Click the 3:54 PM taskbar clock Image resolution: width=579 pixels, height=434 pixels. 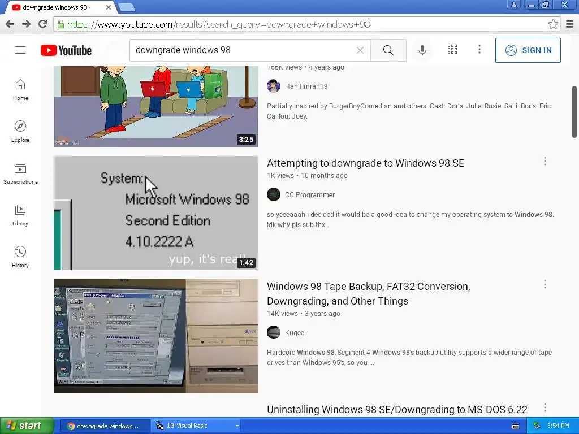558,426
